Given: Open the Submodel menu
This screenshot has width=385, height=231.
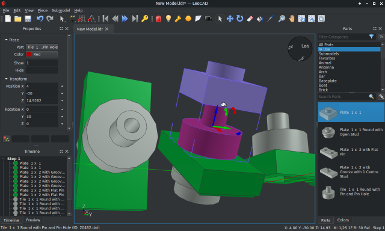Looking at the screenshot, I should (x=61, y=11).
